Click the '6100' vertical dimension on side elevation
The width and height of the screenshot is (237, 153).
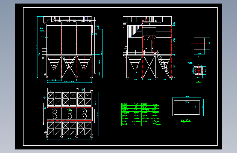174,40
